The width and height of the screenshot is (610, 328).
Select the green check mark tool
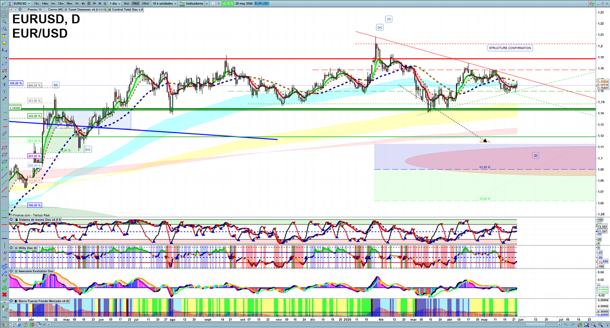pos(4,281)
